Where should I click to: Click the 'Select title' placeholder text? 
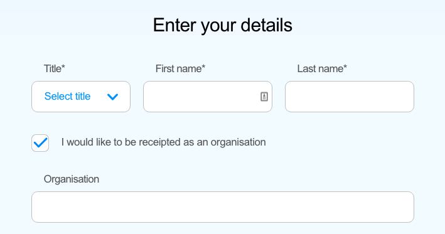click(x=67, y=97)
